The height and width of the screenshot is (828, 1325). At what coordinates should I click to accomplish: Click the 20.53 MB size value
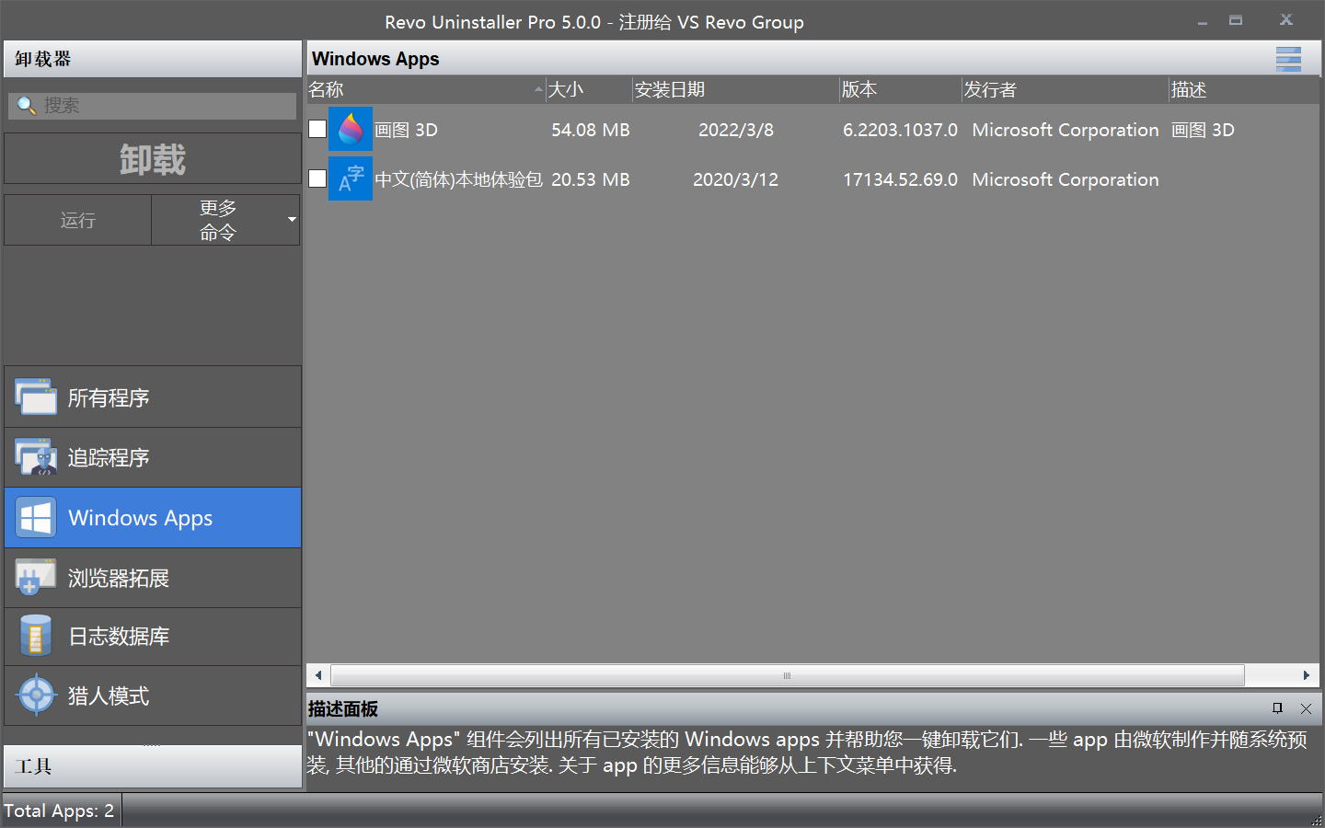pos(591,179)
